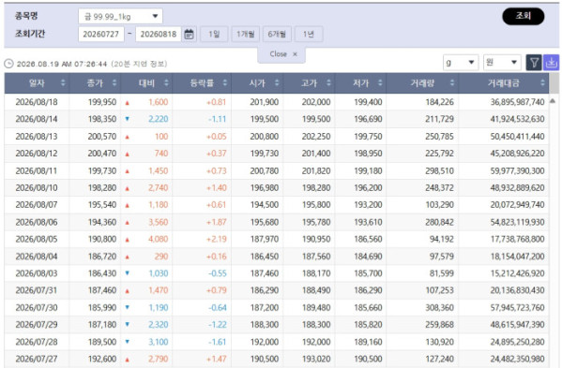Sort by 일자 column arrows

pyautogui.click(x=63, y=83)
